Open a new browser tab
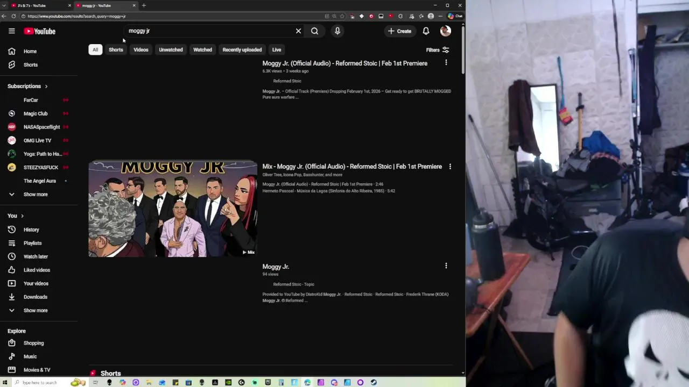The width and height of the screenshot is (689, 387). [x=144, y=5]
